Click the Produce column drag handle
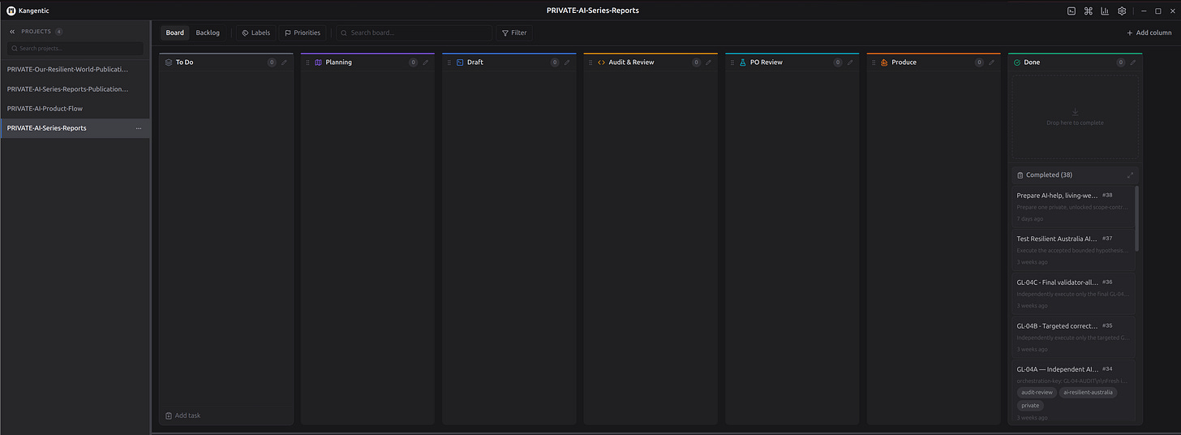 (x=873, y=62)
